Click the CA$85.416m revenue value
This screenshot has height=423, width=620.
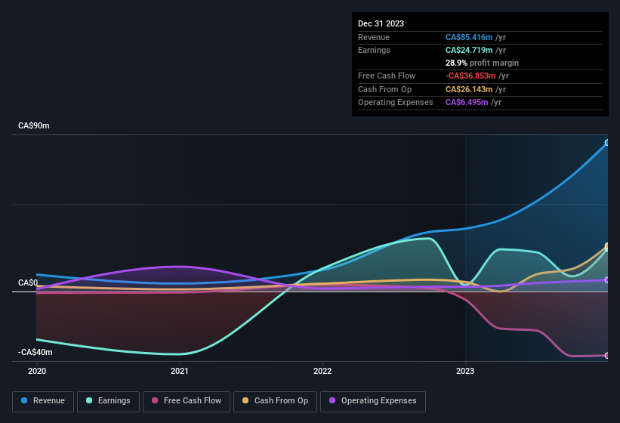(469, 37)
